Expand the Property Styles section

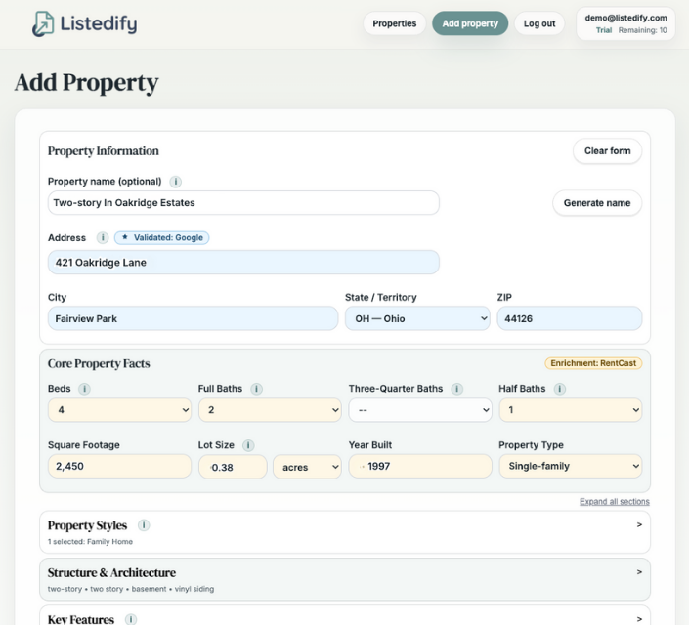(x=345, y=532)
